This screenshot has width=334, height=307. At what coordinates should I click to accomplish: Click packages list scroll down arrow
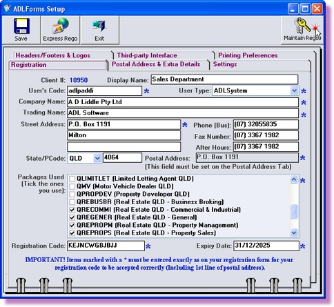pyautogui.click(x=294, y=232)
